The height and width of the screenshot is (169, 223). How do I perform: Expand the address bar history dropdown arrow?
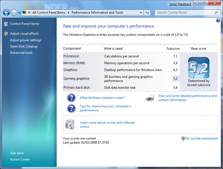point(141,13)
